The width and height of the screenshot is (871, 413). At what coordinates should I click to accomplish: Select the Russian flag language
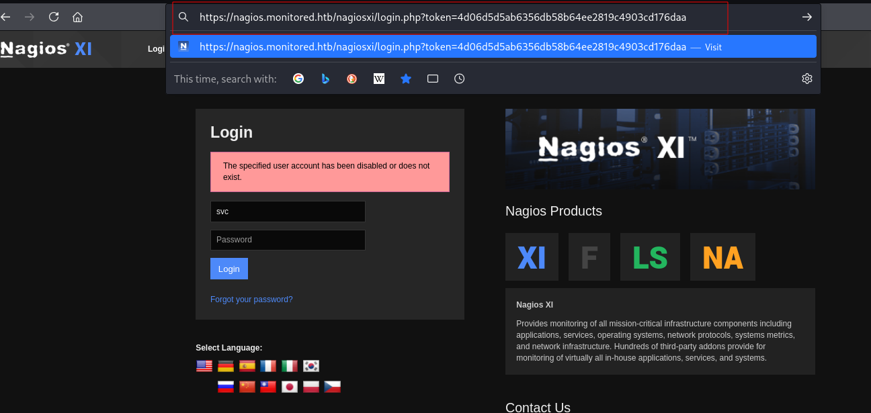[226, 387]
